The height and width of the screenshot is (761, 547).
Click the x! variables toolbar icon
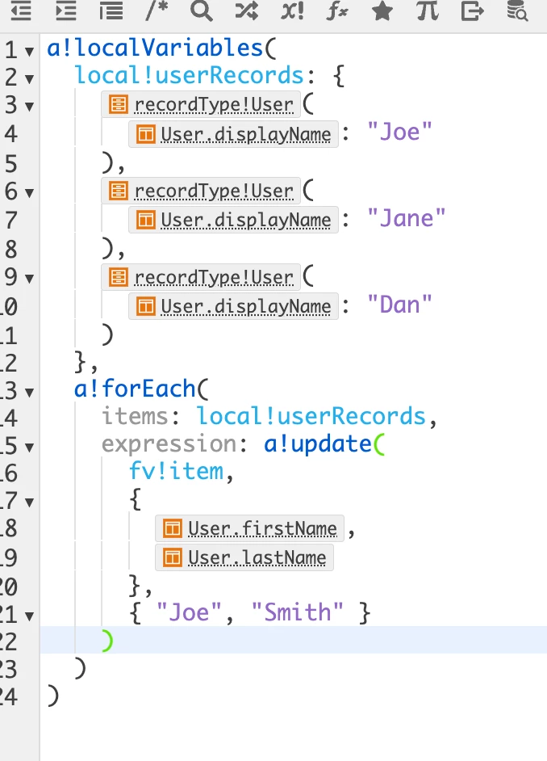(292, 11)
